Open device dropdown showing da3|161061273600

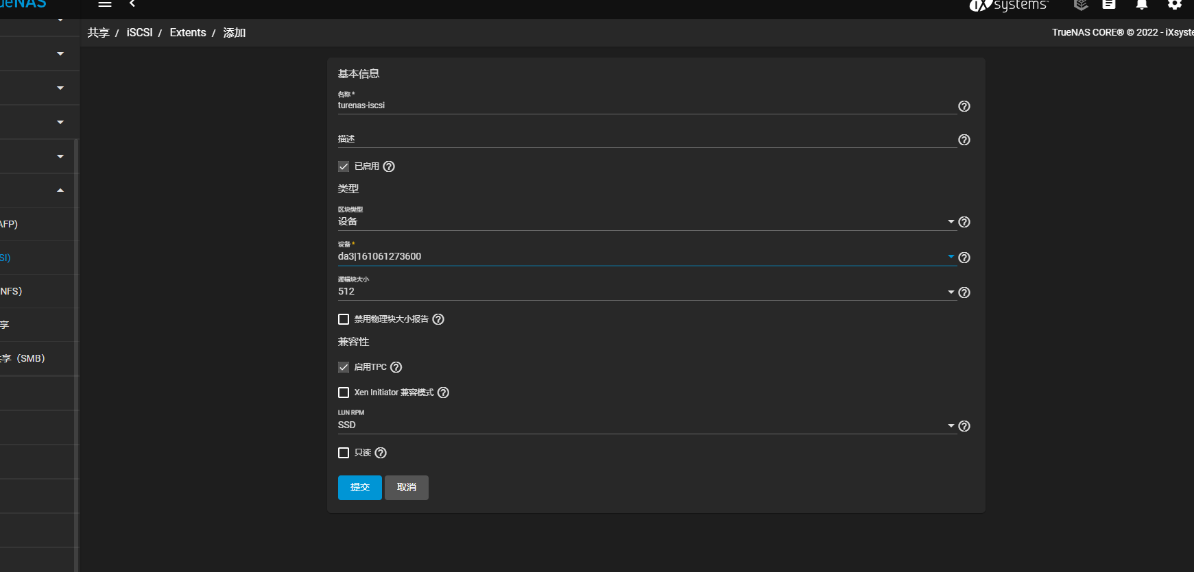[x=647, y=256]
